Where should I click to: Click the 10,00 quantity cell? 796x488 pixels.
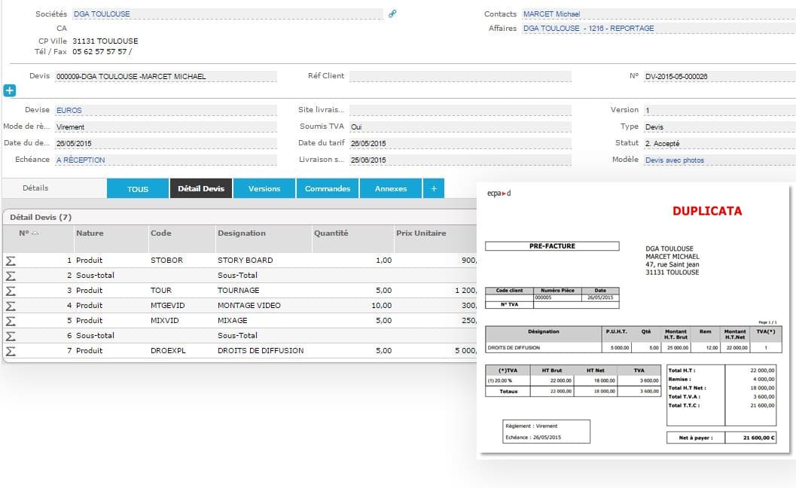381,306
